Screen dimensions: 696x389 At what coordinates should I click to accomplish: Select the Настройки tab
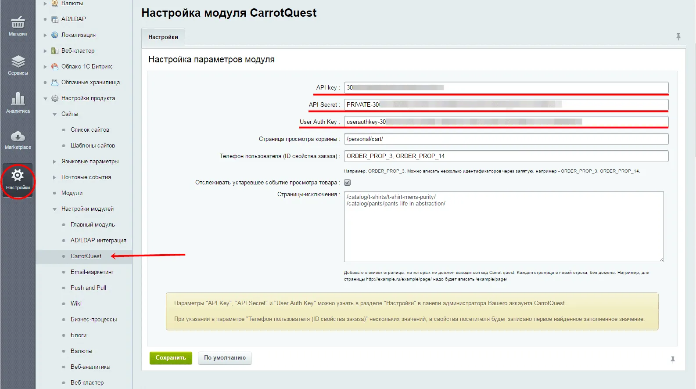(x=163, y=37)
